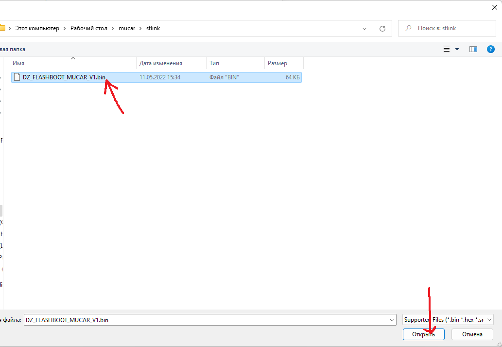Open the address bar history dropdown

(364, 29)
